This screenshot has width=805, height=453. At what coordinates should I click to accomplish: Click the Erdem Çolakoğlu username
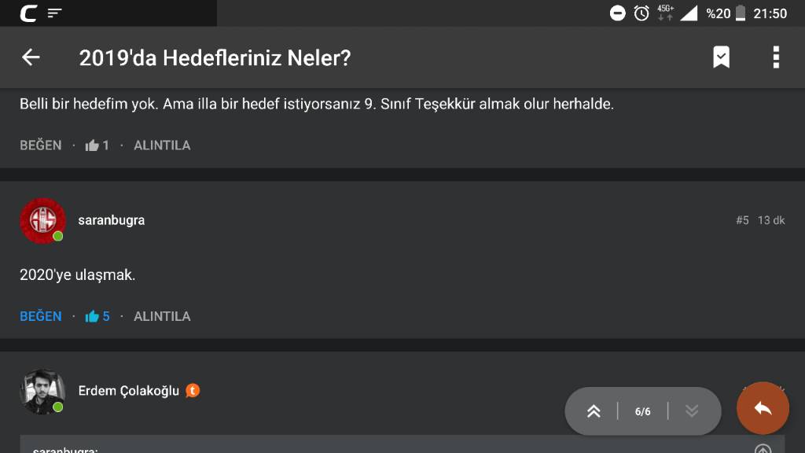(129, 391)
